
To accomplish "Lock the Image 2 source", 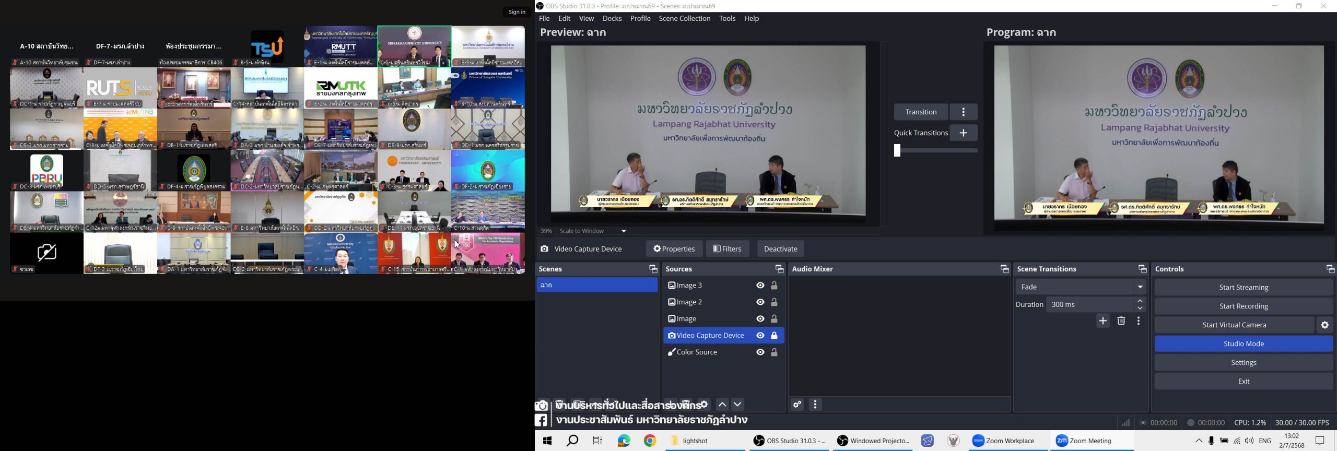I will (x=775, y=302).
